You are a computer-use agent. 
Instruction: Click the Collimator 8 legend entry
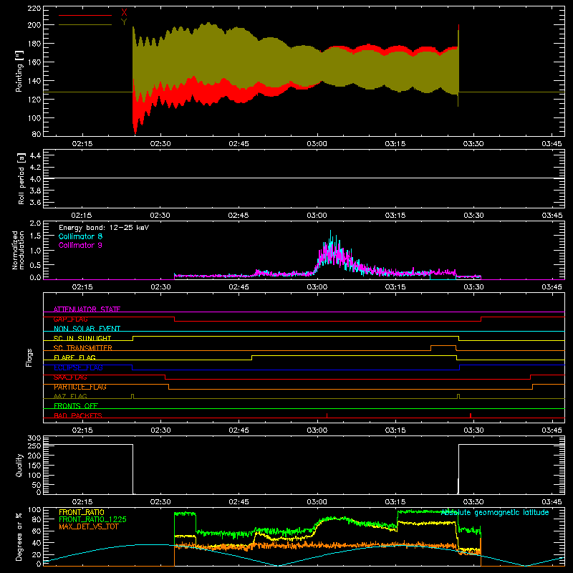coord(80,236)
